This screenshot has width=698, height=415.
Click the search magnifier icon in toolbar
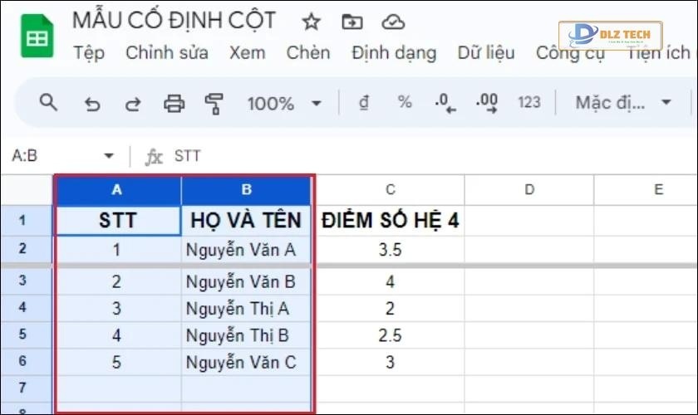tap(49, 103)
